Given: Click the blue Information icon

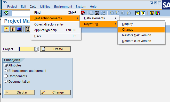Looking at the screenshot, I should point(19,29).
